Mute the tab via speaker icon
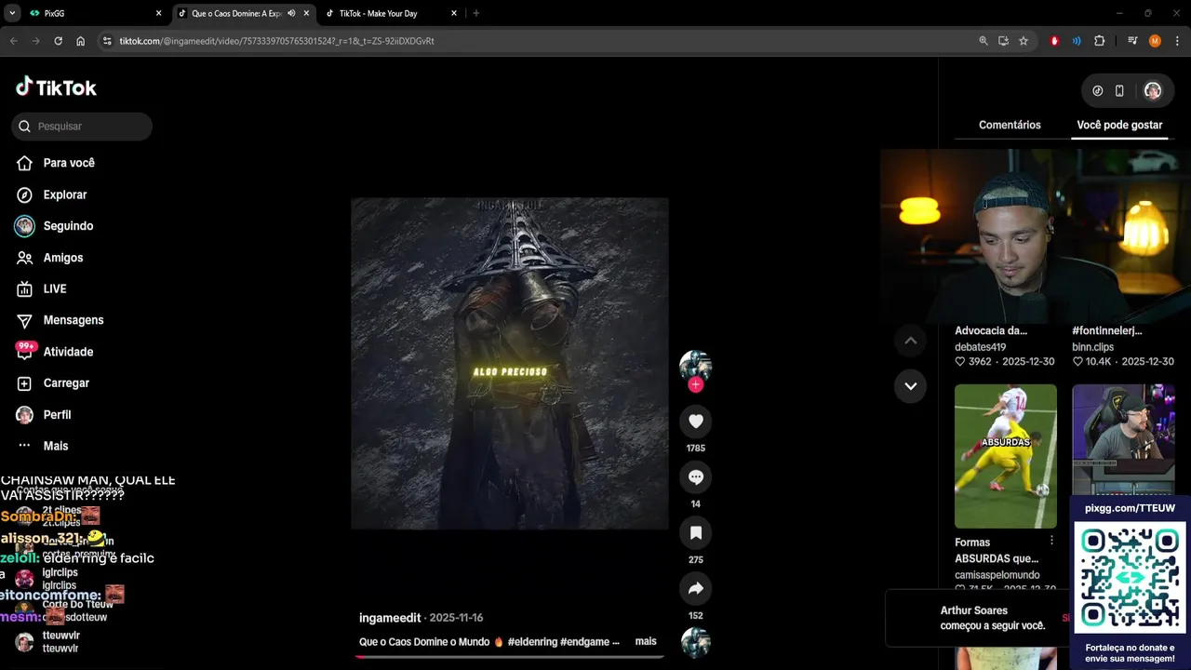Image resolution: width=1191 pixels, height=670 pixels. (291, 13)
